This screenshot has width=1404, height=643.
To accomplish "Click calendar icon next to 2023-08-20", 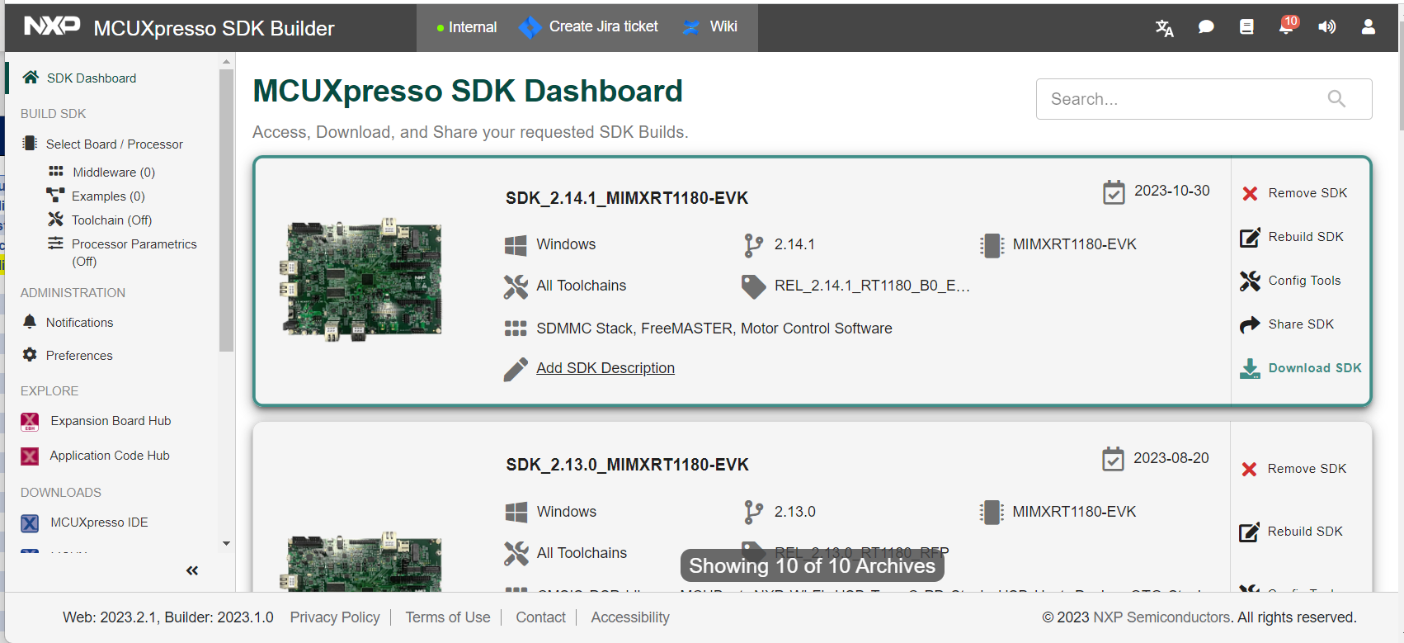I will click(x=1113, y=459).
